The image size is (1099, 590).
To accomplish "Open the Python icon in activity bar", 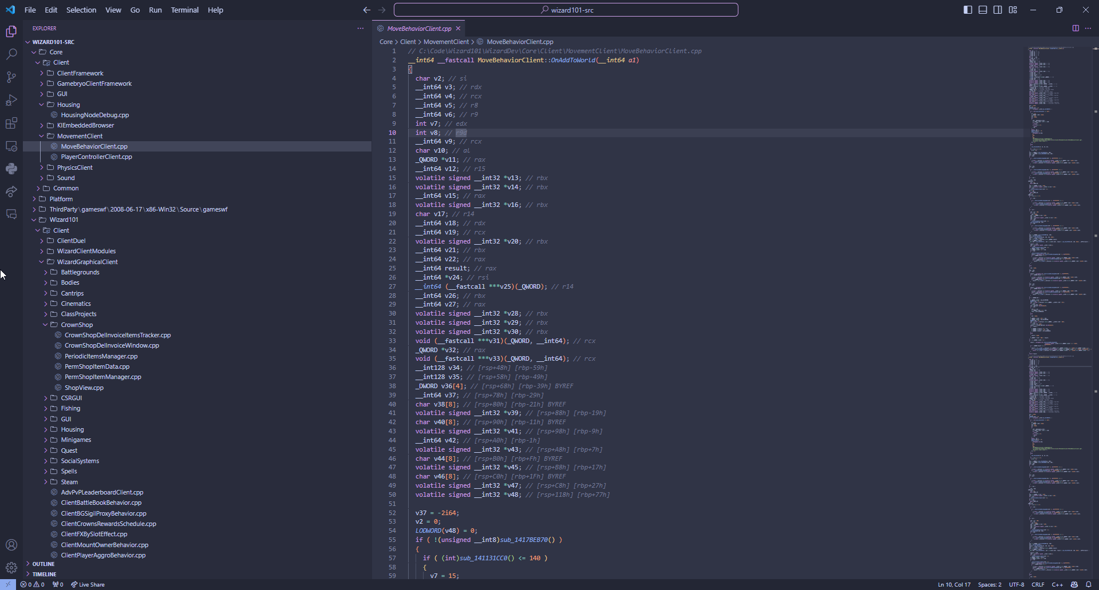I will point(11,169).
